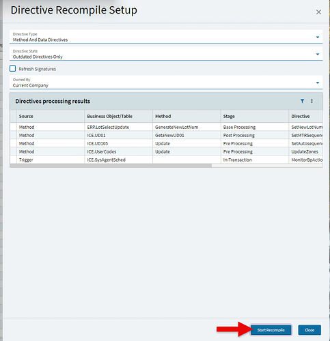Click the Update cell in ICE.UD105 row
The width and height of the screenshot is (330, 341).
187,143
